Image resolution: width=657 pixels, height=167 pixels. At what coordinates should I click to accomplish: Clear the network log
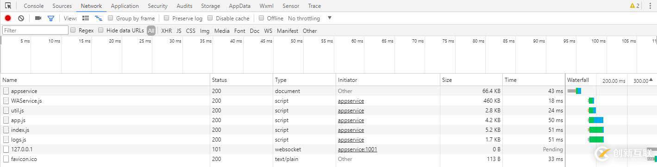[21, 18]
